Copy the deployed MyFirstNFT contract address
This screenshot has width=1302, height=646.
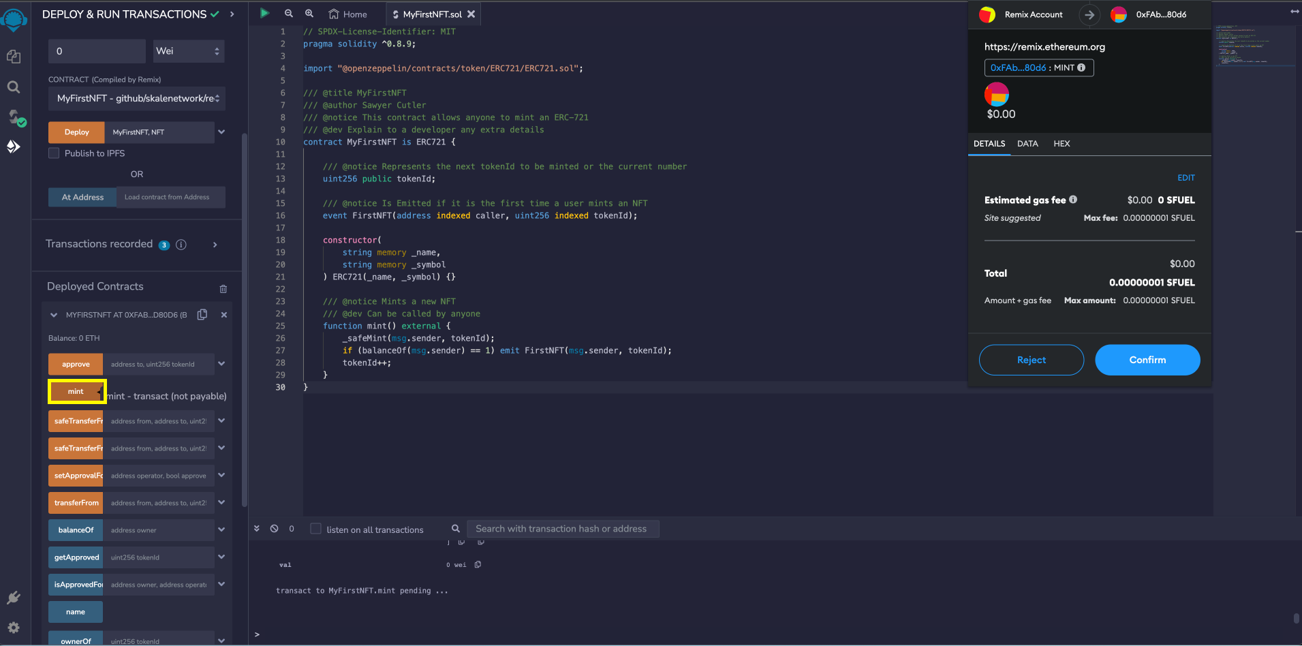(202, 315)
